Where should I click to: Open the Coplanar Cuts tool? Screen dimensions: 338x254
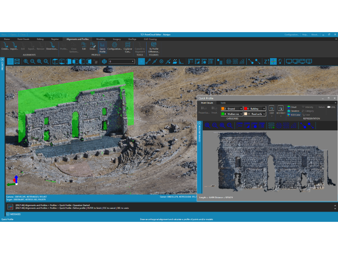pos(128,47)
